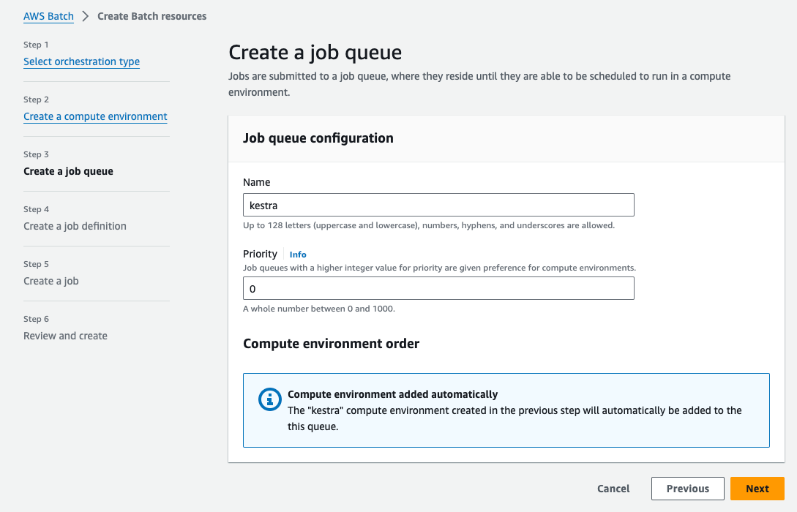Focus the Priority number input field
The image size is (797, 512).
(x=438, y=289)
